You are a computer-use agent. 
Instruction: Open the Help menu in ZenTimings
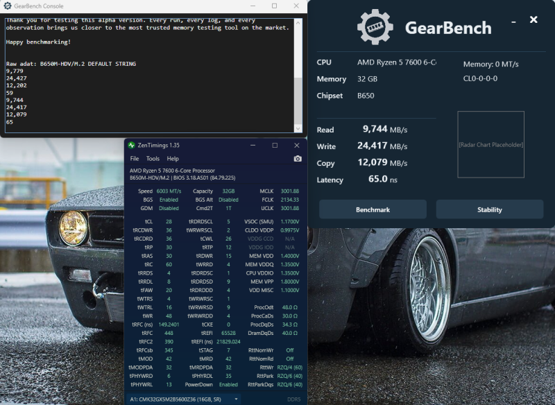(173, 158)
